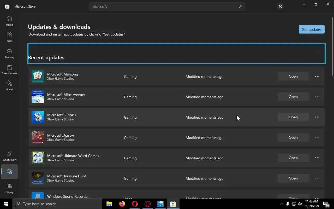Click the Microsoft Ultimate Word Games title
Viewport: 334px width, 209px height.
tap(73, 156)
